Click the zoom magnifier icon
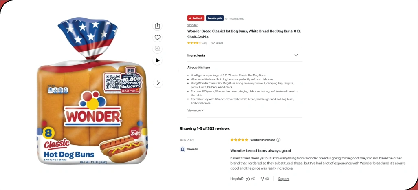 tap(158, 49)
